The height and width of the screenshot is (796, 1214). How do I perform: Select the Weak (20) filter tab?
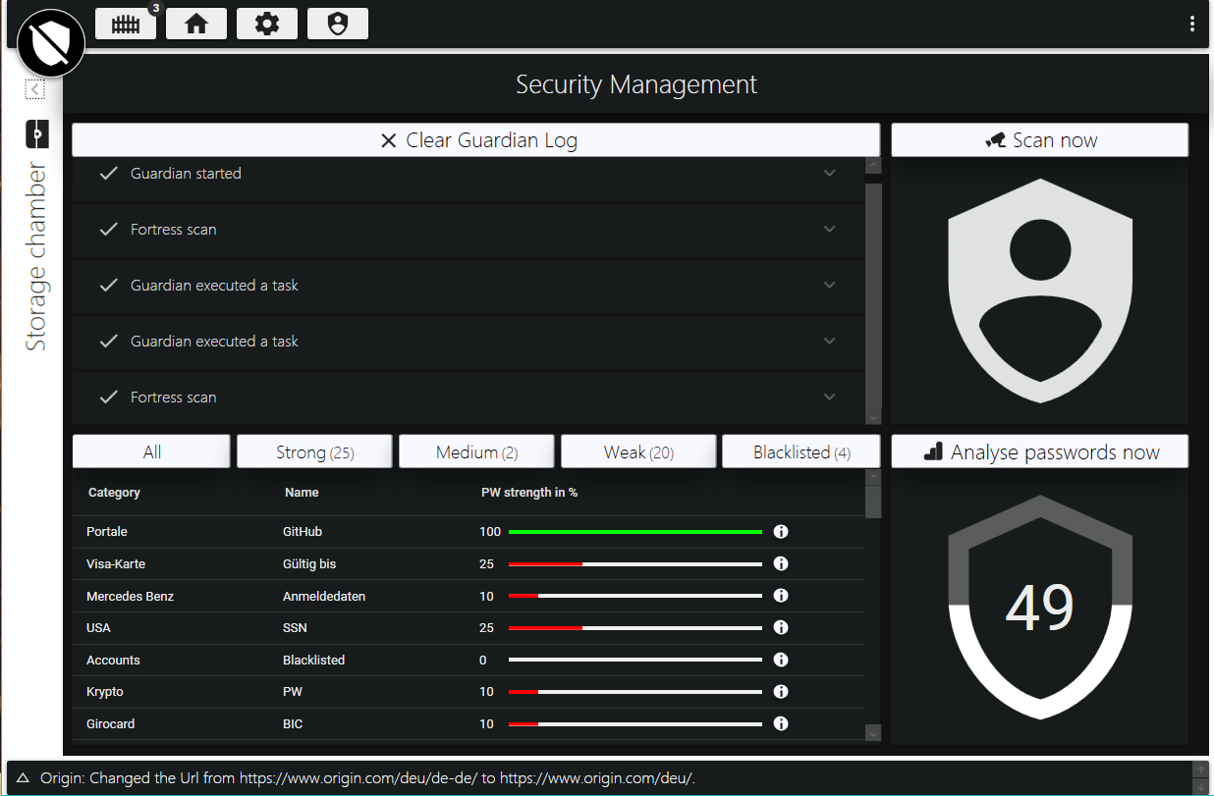(638, 451)
